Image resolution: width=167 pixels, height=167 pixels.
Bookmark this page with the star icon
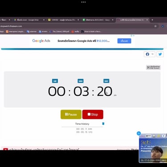pyautogui.click(x=155, y=26)
